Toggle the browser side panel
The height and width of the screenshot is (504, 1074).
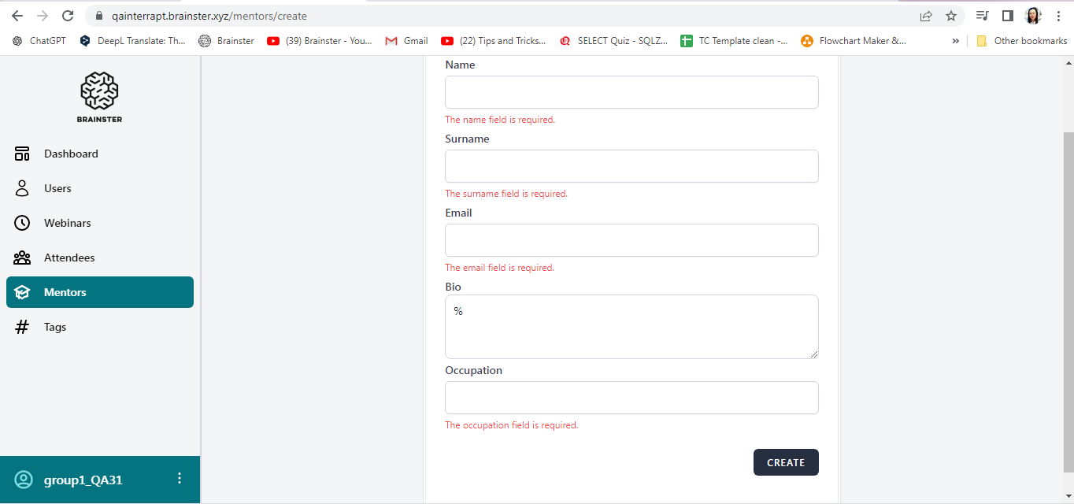(1007, 16)
